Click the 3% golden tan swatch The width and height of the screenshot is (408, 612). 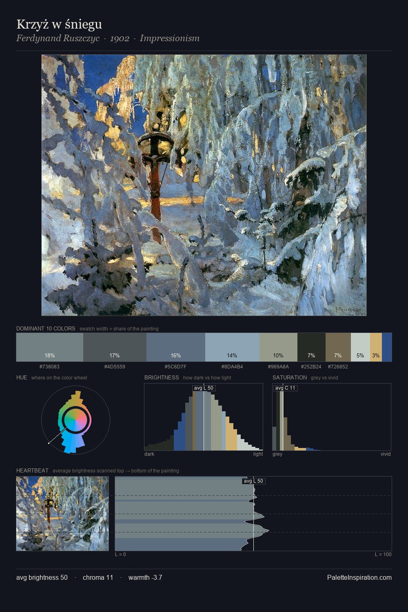(376, 347)
